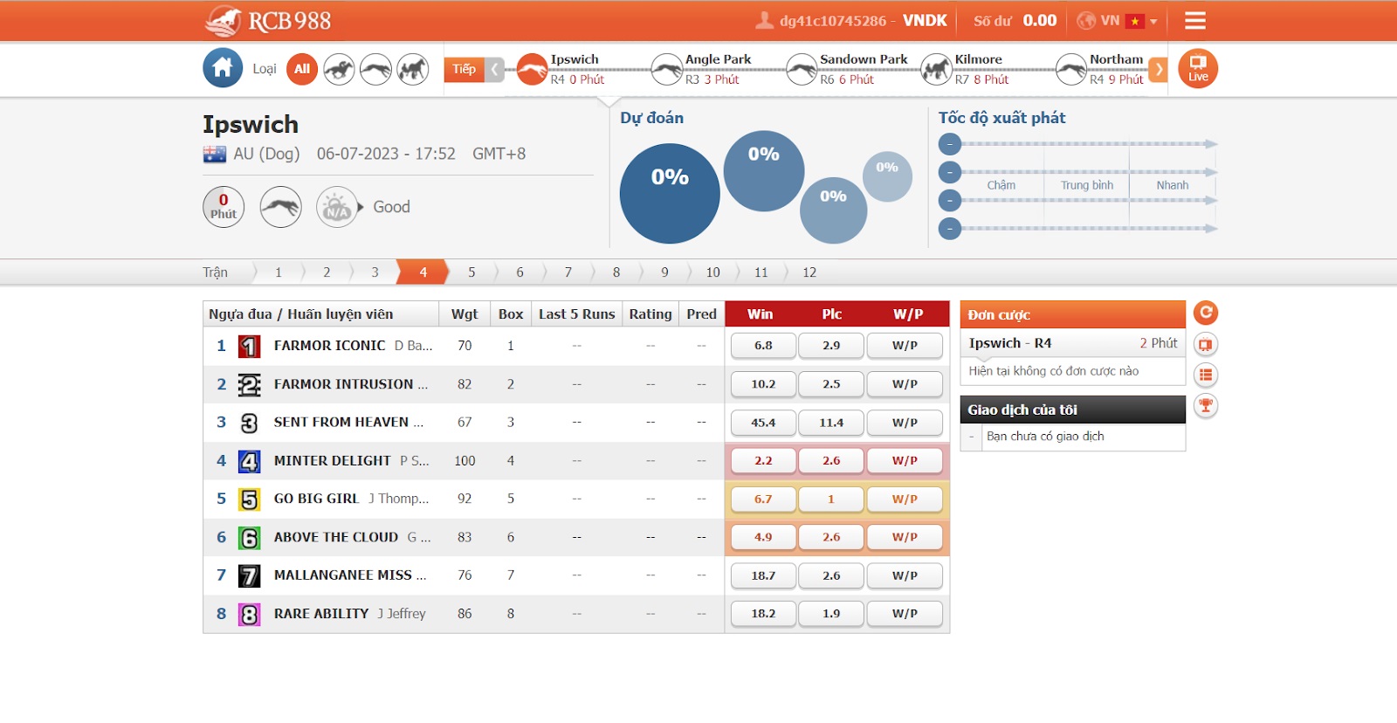Open the Live stream button
The height and width of the screenshot is (723, 1397).
(x=1198, y=68)
